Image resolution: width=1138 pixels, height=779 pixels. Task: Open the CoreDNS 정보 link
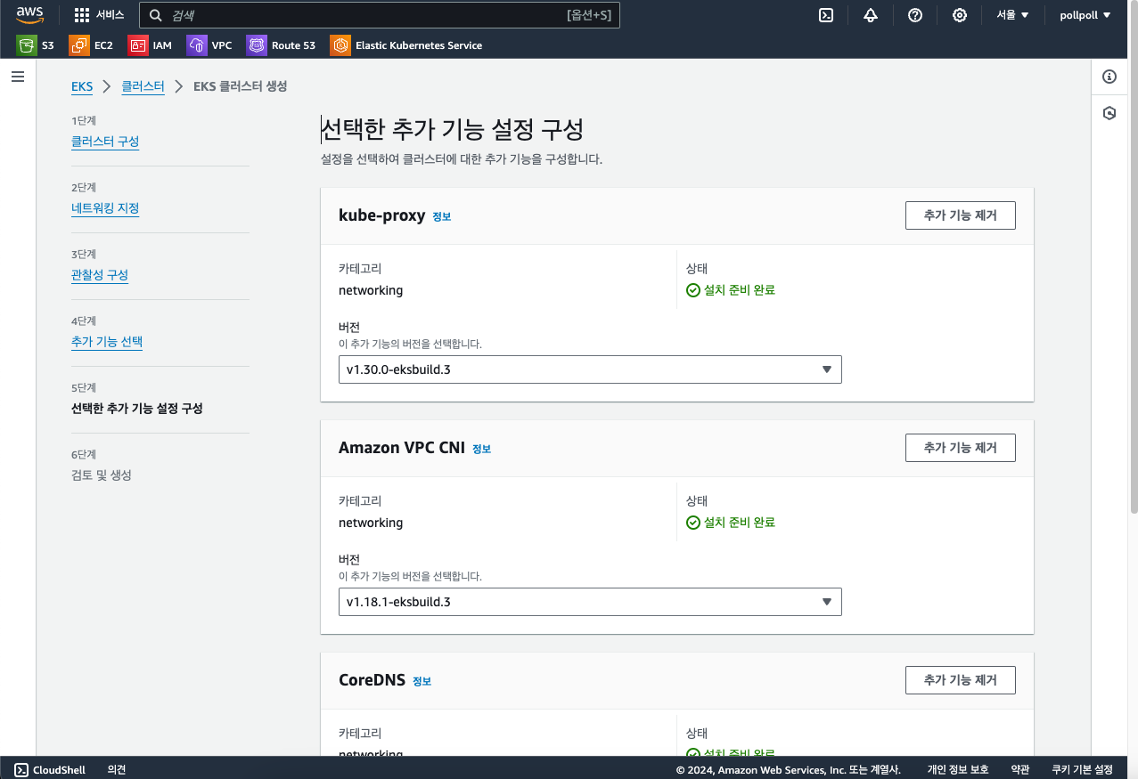tap(422, 682)
